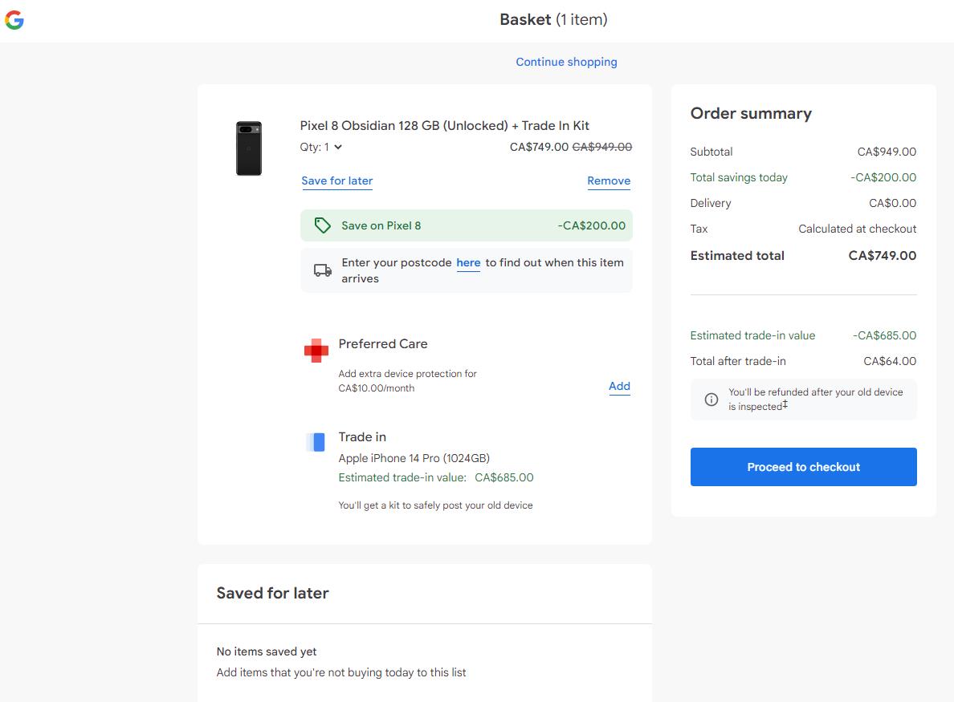Add Preferred Care device protection

pyautogui.click(x=619, y=386)
